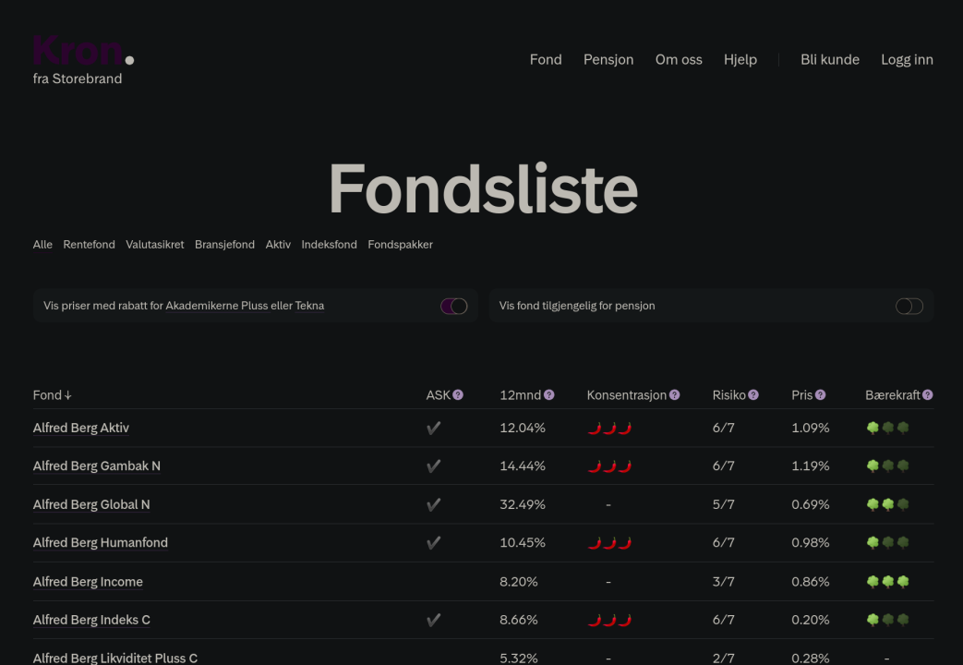
Task: Click the Tekna link in discount text
Action: click(x=309, y=306)
